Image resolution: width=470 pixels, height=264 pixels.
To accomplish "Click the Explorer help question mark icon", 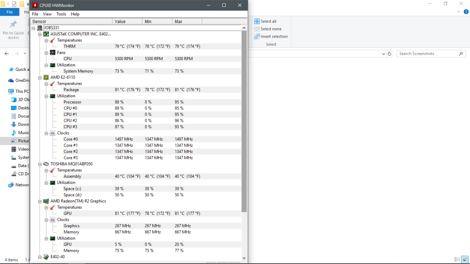I will click(x=466, y=12).
